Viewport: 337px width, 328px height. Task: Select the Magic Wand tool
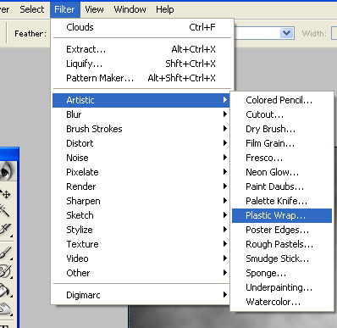tap(5, 210)
